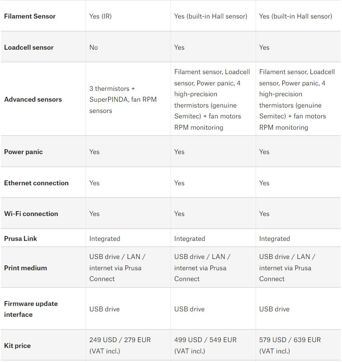
Task: Click the Advanced sensors row label
Action: tap(33, 99)
